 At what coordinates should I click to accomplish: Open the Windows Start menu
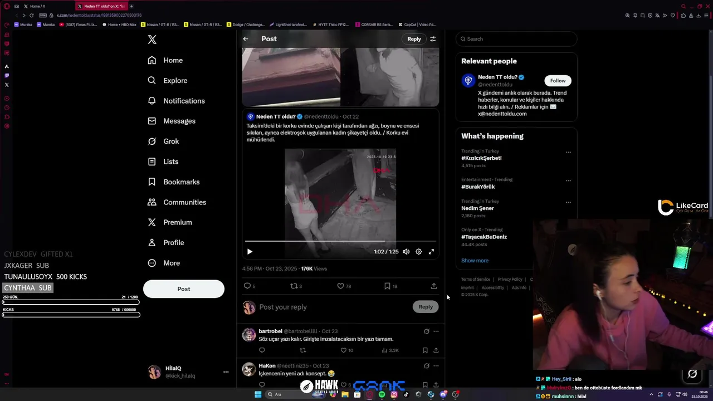(258, 394)
